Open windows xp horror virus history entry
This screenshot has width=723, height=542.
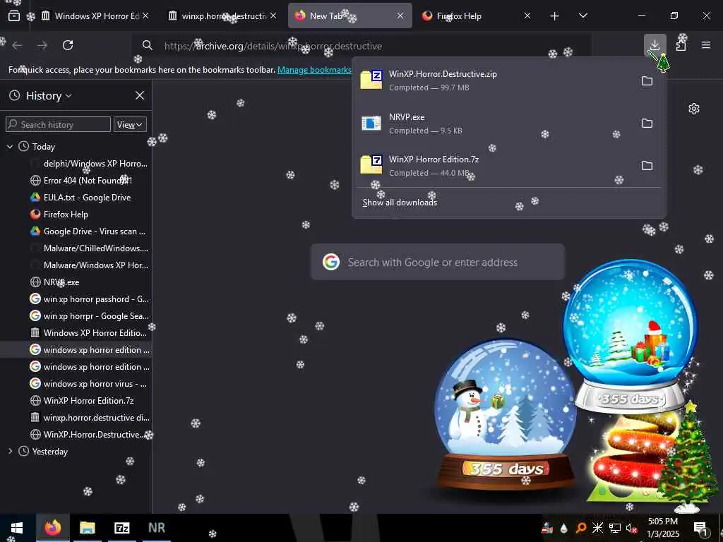(x=95, y=383)
